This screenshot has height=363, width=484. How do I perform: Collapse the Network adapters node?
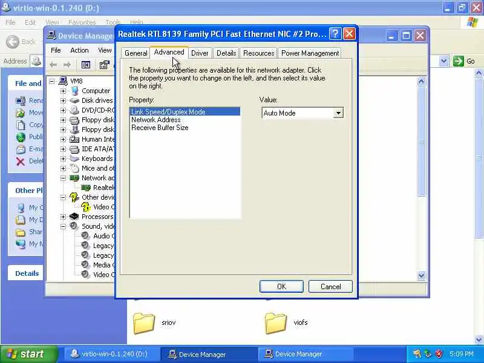pyautogui.click(x=64, y=178)
